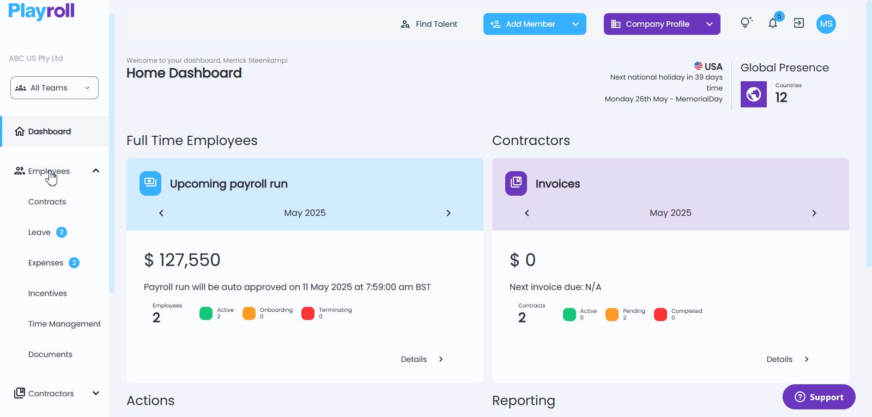Click the 'May 2025' label in Invoices
Viewport: 872px width, 417px height.
pyautogui.click(x=670, y=213)
